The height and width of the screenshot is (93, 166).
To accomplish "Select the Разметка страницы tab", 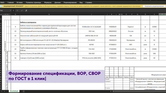I will [x=33, y=2].
